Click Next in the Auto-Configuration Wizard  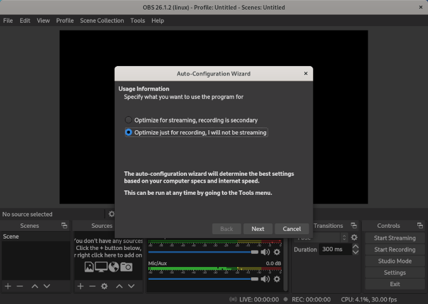[x=257, y=228]
